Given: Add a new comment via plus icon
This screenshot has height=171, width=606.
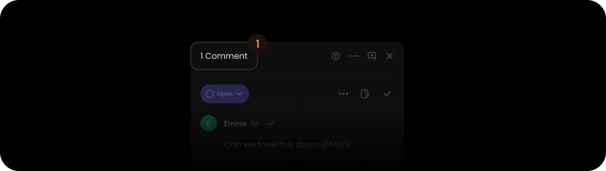Looking at the screenshot, I should [x=372, y=56].
